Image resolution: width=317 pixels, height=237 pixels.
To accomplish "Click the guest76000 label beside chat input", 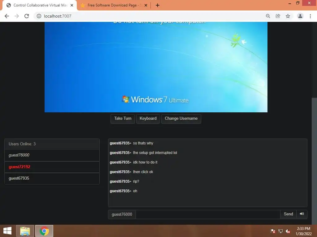I will pos(122,214).
